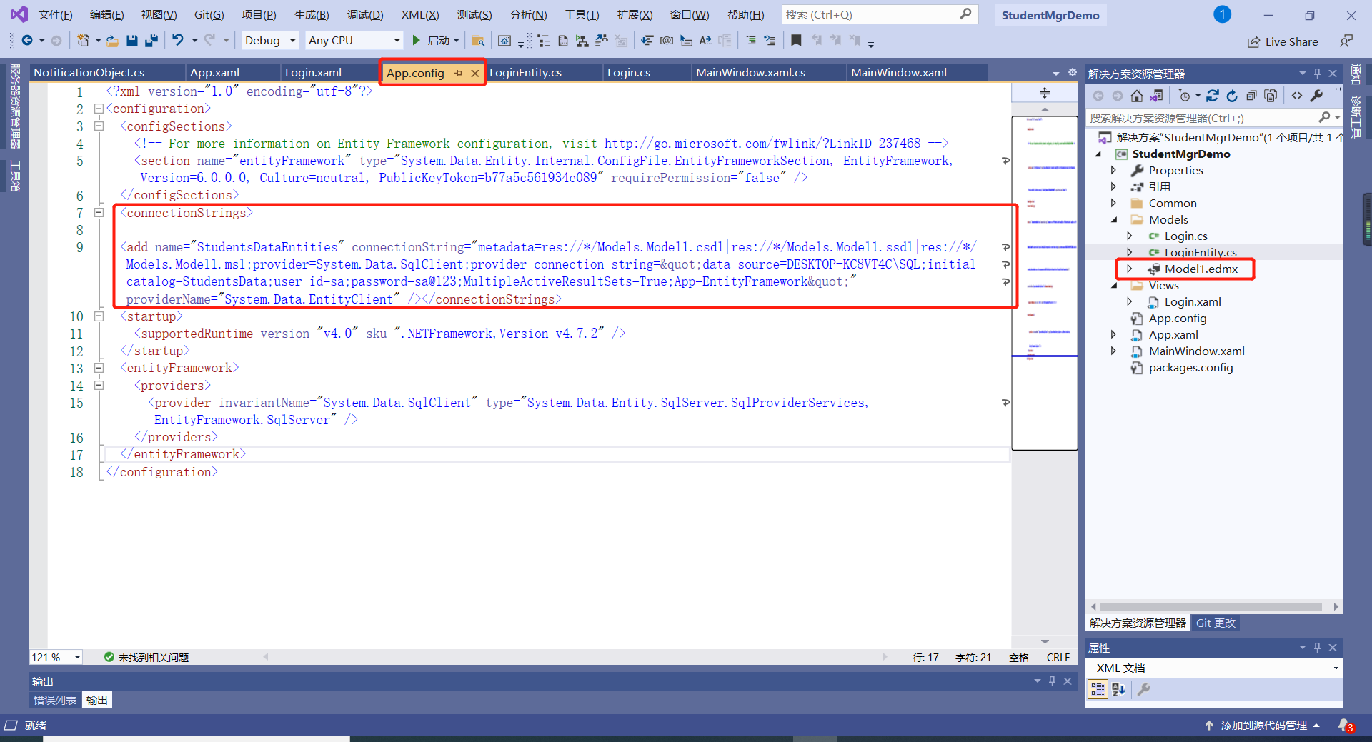The height and width of the screenshot is (742, 1372).
Task: Collapse all nodes with Collapse All icon
Action: pos(1252,95)
